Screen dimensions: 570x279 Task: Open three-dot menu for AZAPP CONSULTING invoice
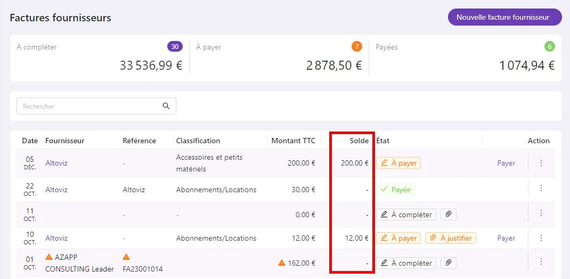[x=541, y=261]
